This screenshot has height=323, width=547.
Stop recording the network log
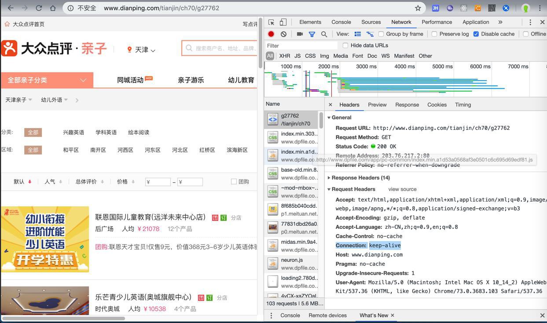pos(271,34)
